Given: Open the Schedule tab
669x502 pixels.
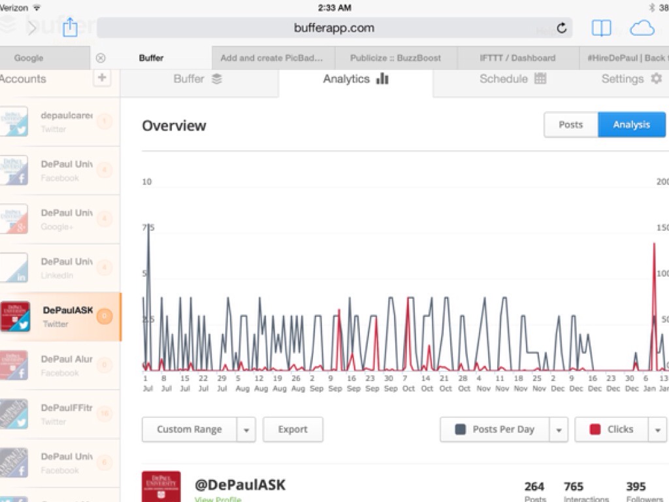Looking at the screenshot, I should (x=512, y=79).
